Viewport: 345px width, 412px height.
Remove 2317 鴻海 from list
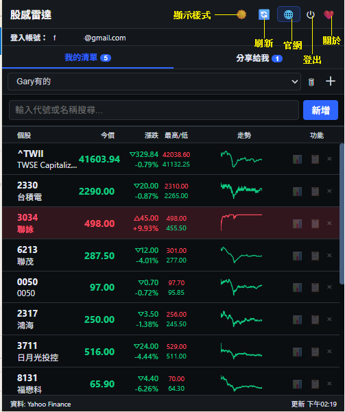pos(329,319)
